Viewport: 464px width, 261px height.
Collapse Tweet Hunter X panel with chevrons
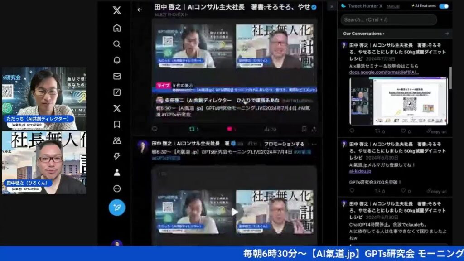[331, 6]
